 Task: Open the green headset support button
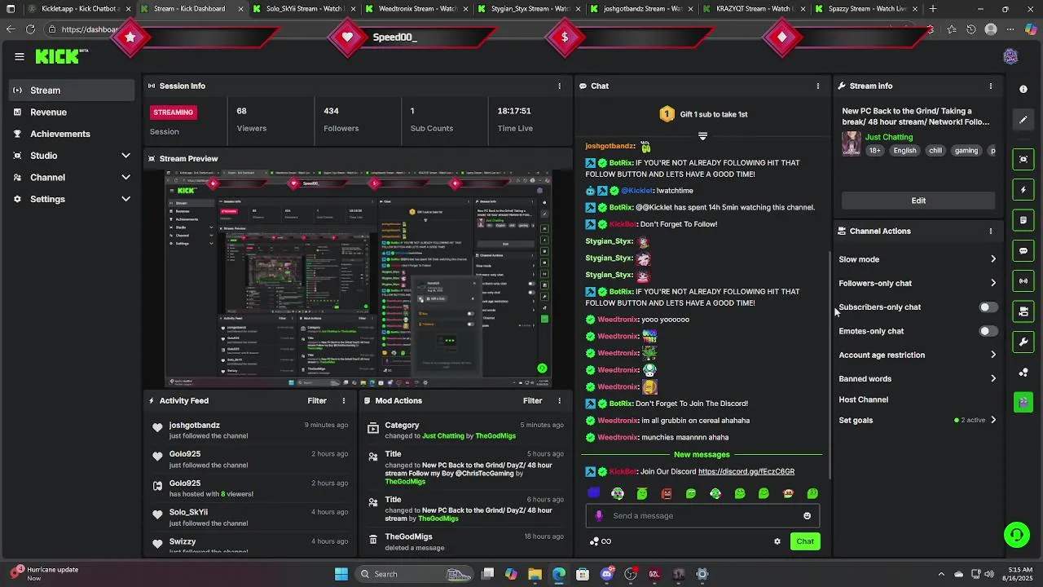[1016, 535]
